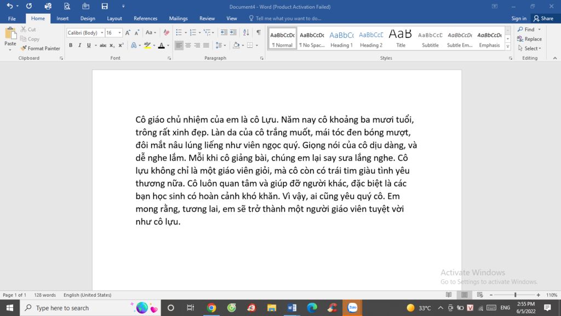
Task: Switch to Read Mode view
Action: (449, 295)
